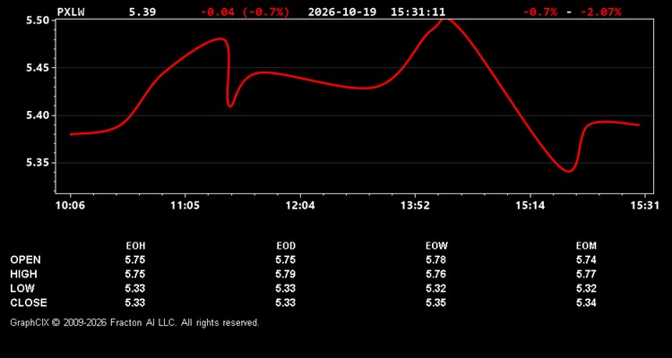
Task: Click the -0.04 (-0.7%) change value
Action: point(246,12)
